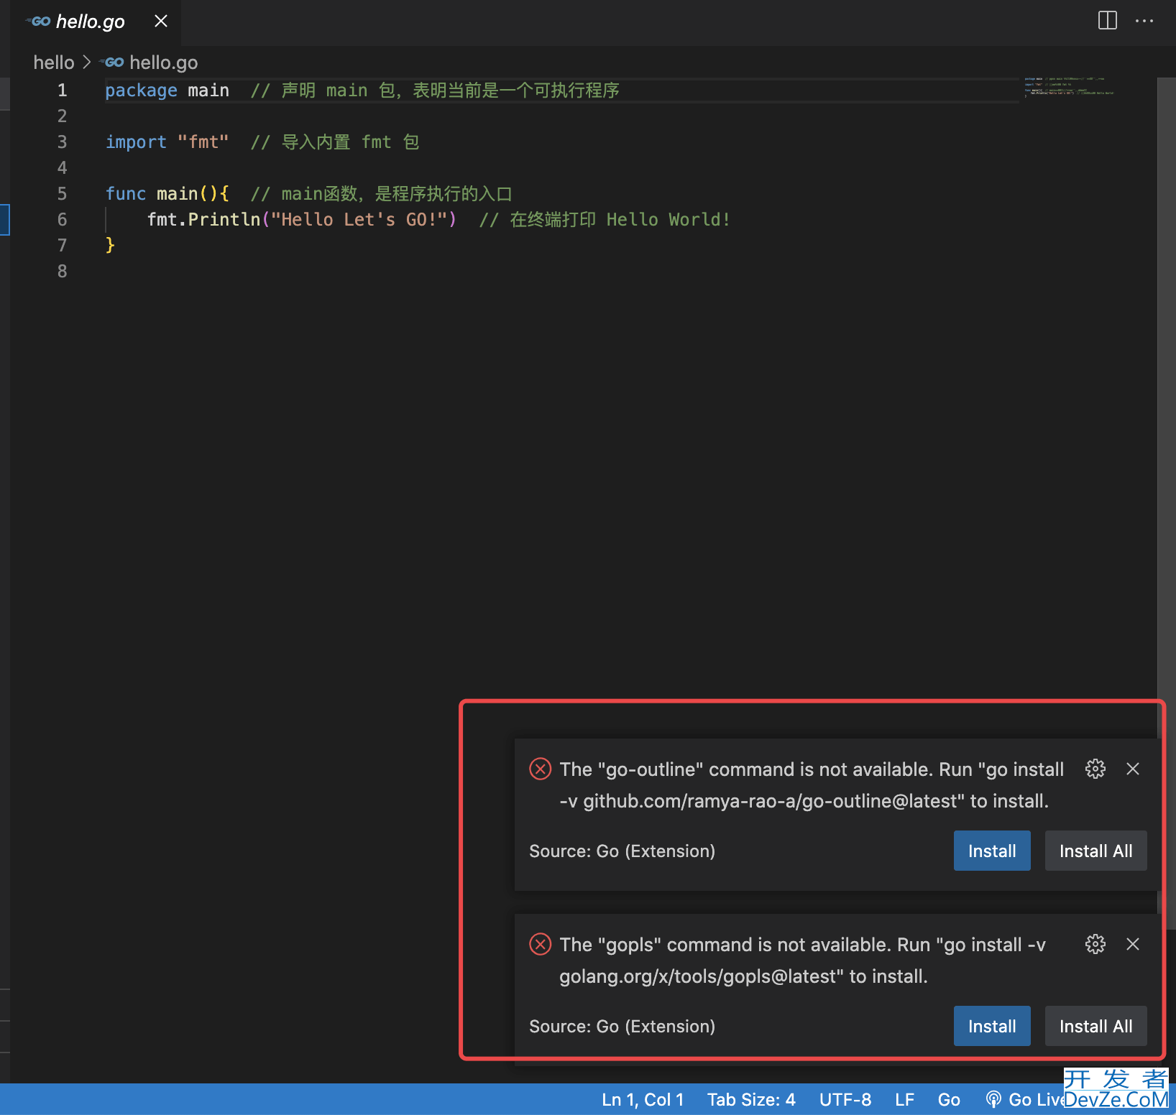
Task: Click the closing brace on line 7
Action: tap(110, 246)
